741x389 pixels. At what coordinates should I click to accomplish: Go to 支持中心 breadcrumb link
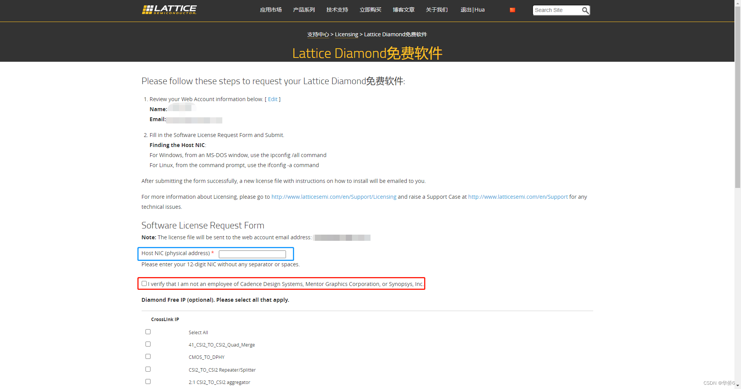(x=318, y=34)
